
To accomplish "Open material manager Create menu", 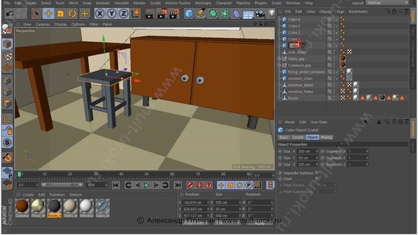I will pos(28,195).
